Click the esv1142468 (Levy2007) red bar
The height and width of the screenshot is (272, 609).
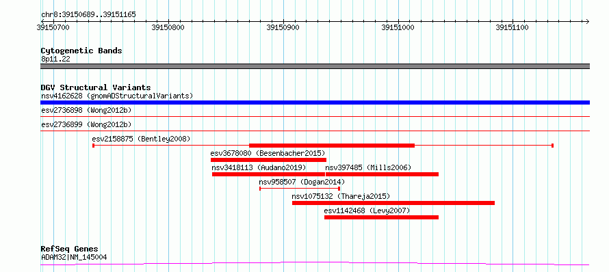381,217
